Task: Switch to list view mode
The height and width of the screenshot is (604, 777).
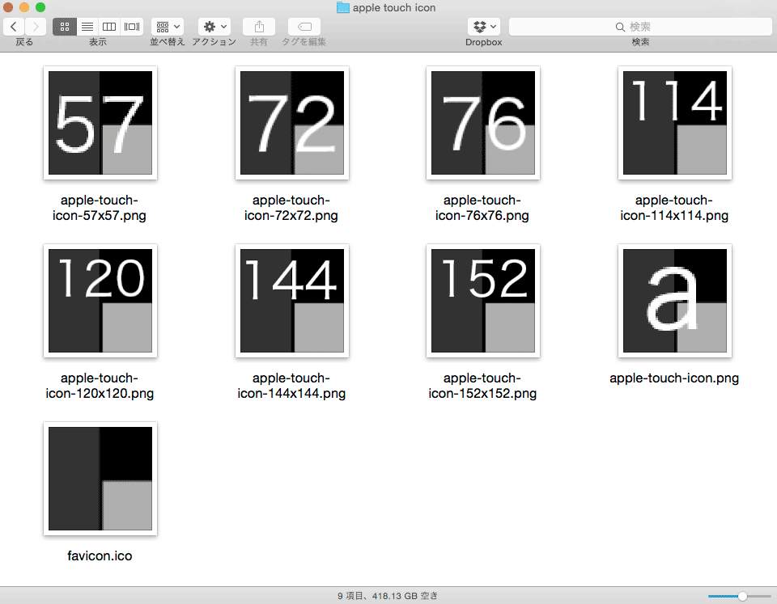Action: click(87, 27)
